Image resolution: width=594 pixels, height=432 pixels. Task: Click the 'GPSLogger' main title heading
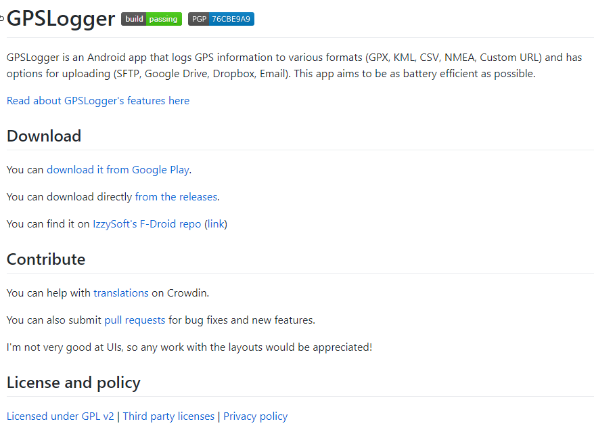[x=61, y=19]
